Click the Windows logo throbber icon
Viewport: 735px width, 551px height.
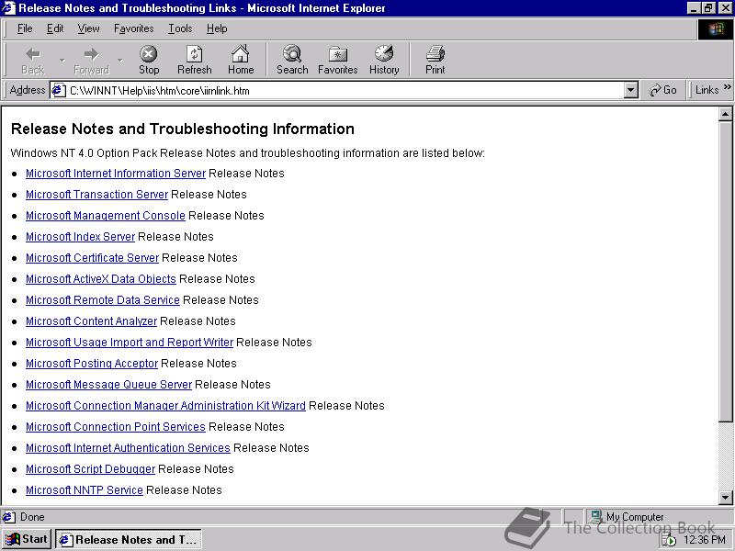(716, 29)
